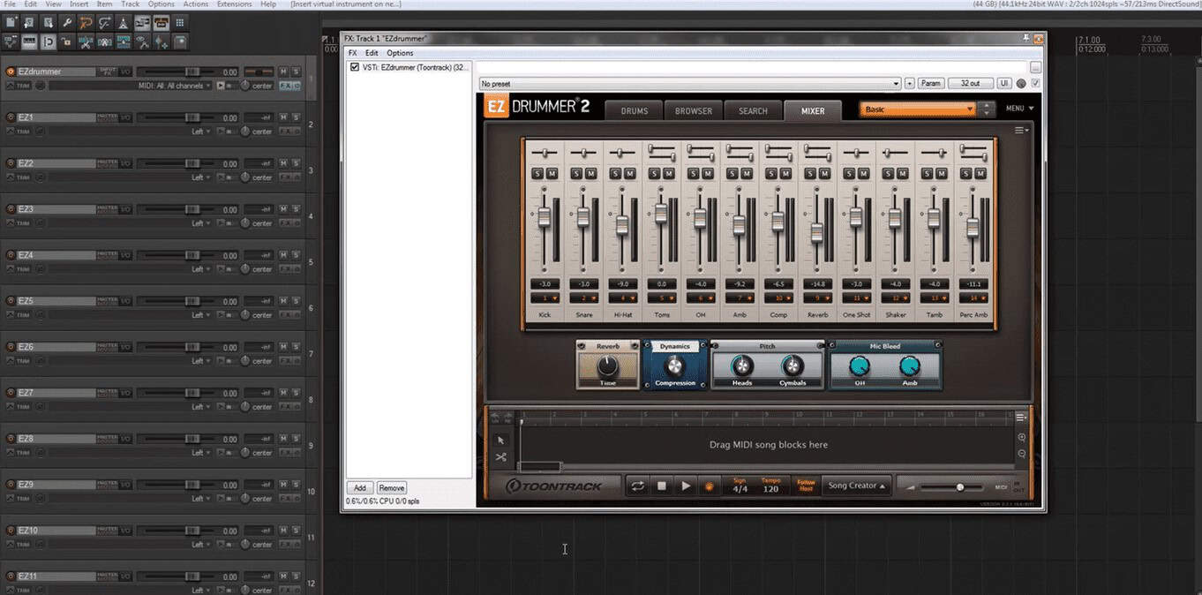
Task: Expand the Song Creator panel
Action: (855, 486)
